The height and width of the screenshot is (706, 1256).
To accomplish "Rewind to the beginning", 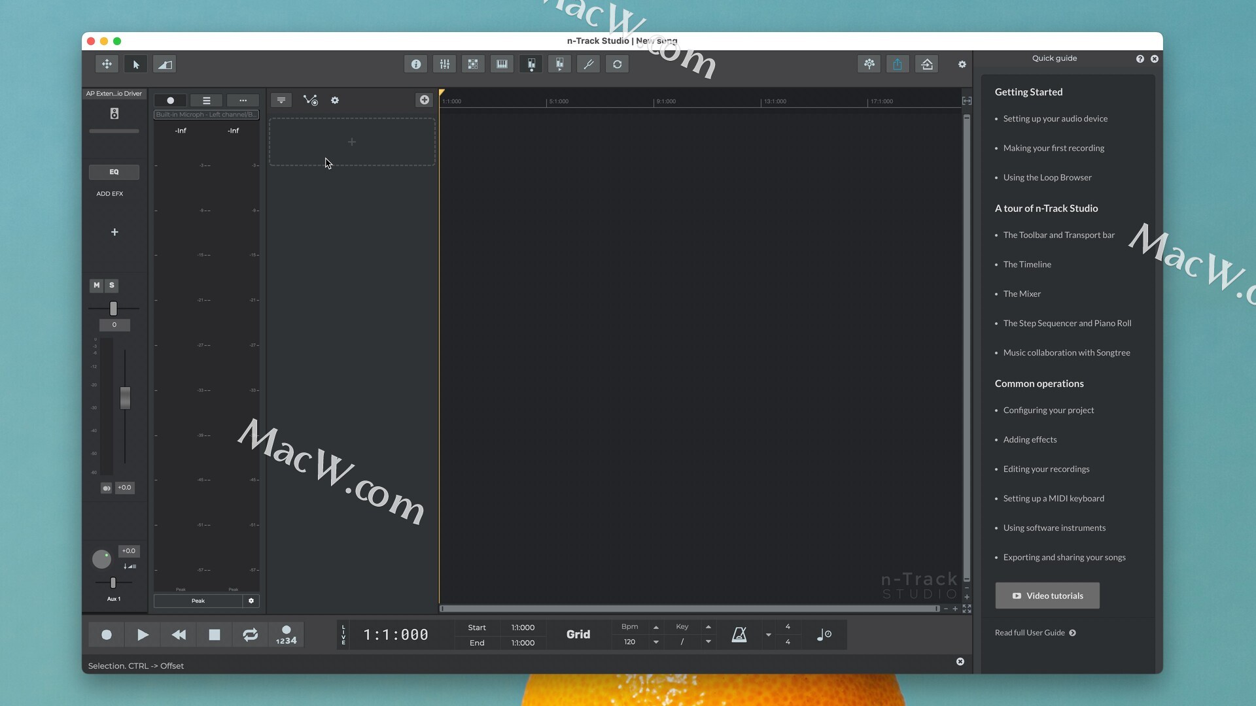I will 179,635.
